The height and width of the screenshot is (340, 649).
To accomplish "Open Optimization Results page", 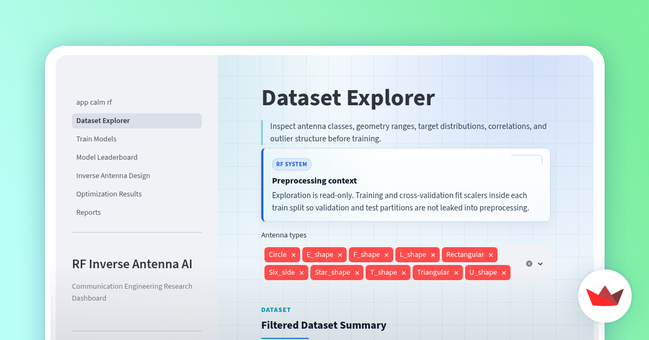I will [136, 194].
